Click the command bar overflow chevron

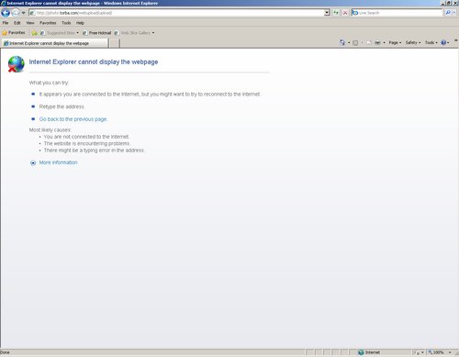[x=455, y=40]
